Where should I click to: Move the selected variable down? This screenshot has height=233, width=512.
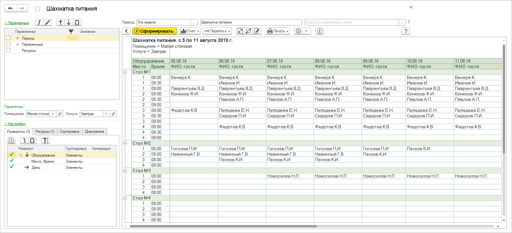[69, 23]
